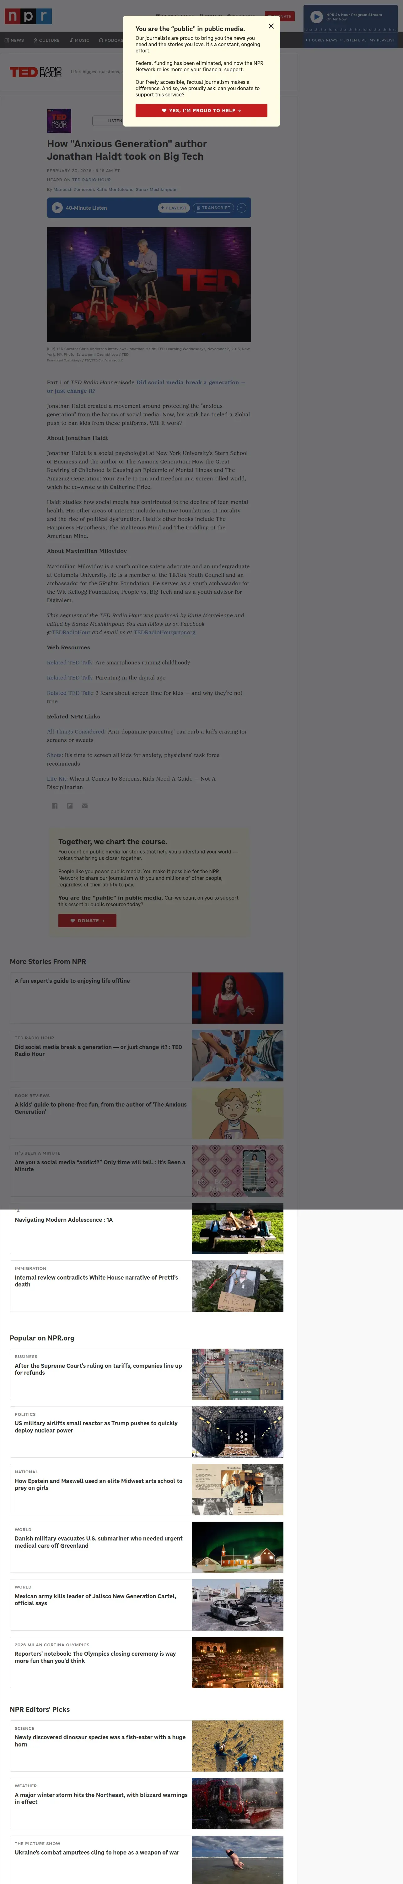The width and height of the screenshot is (403, 1884).
Task: Open 'A major winter storm hits the Northeast' story
Action: pos(101,1798)
